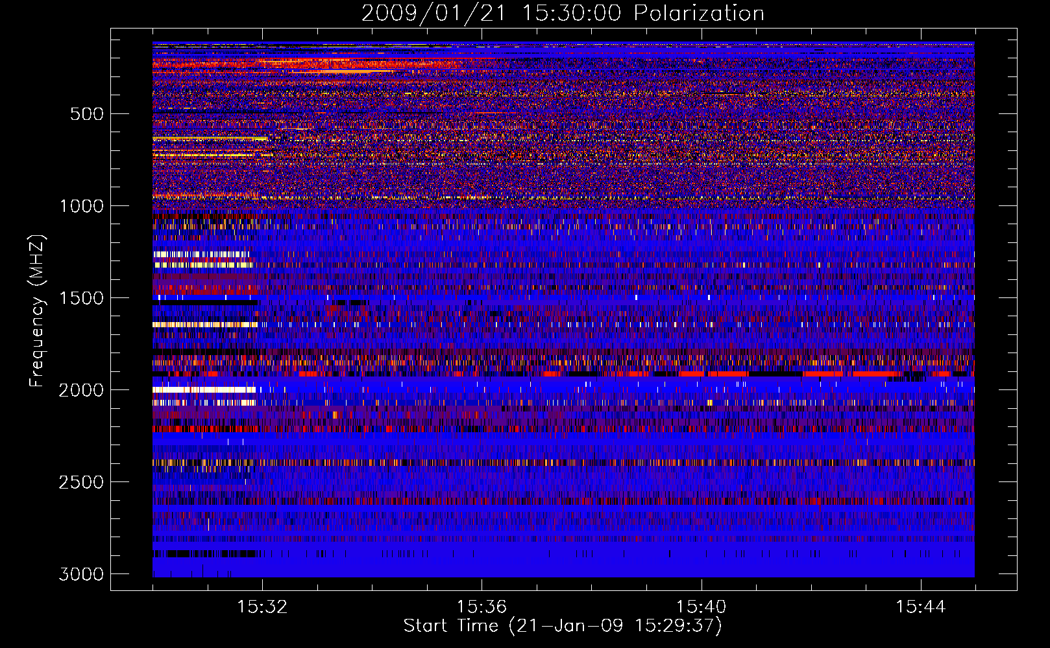The width and height of the screenshot is (1050, 648).
Task: Click the 15:40 time tick label
Action: click(701, 607)
